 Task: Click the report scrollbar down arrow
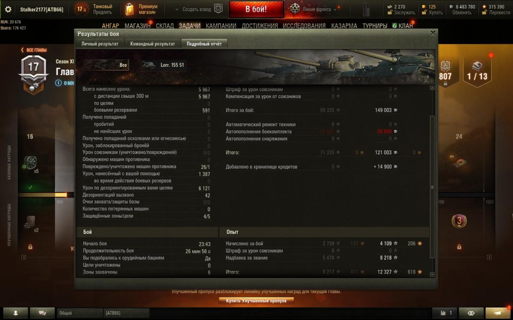click(432, 274)
